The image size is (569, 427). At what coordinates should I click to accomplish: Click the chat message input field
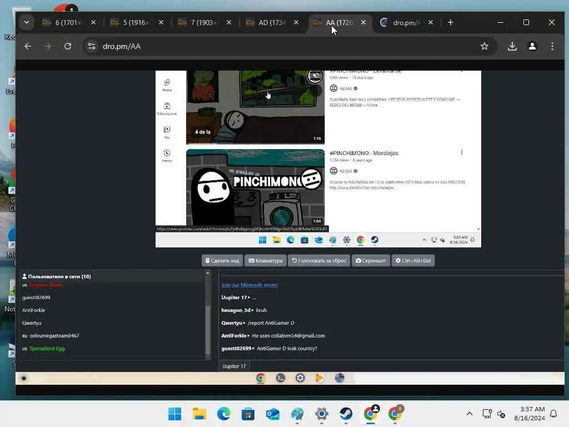pyautogui.click(x=406, y=366)
